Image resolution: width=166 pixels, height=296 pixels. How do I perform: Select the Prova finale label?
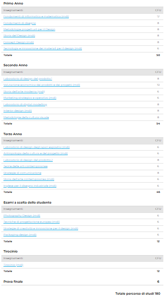coord(13,282)
